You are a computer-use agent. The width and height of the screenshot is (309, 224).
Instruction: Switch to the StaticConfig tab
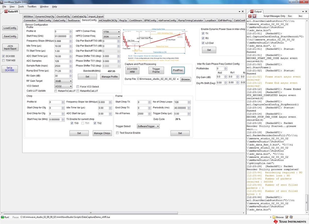(44, 21)
